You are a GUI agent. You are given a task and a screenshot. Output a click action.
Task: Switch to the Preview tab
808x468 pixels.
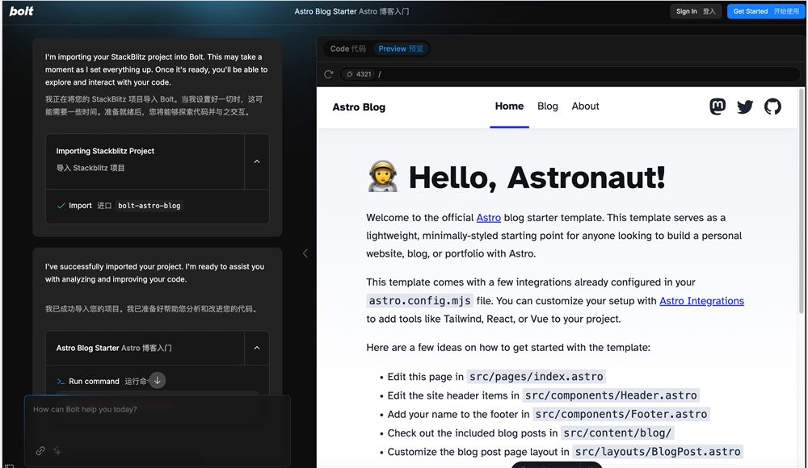pos(401,48)
